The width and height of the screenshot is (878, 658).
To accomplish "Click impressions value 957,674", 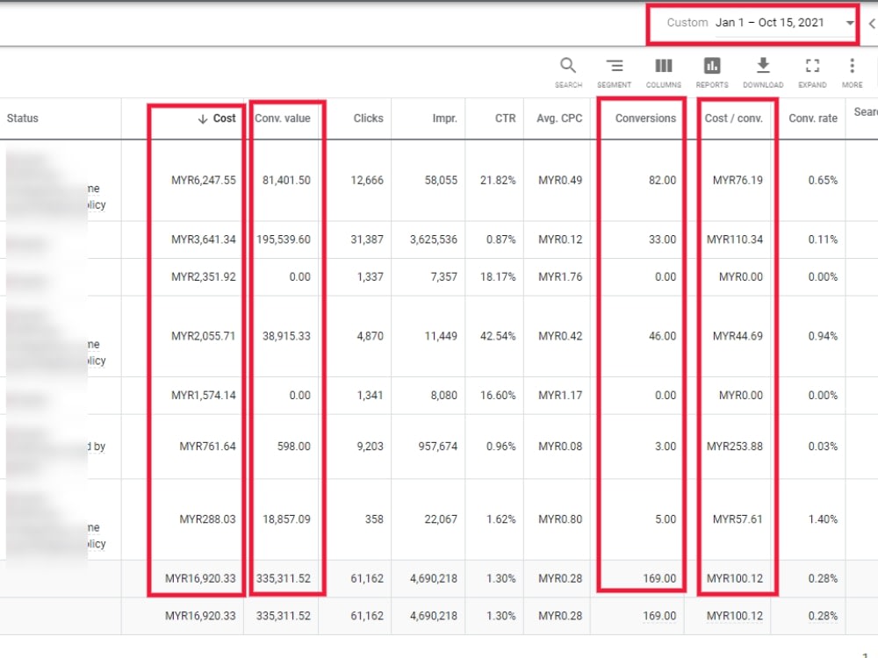I will coord(437,447).
